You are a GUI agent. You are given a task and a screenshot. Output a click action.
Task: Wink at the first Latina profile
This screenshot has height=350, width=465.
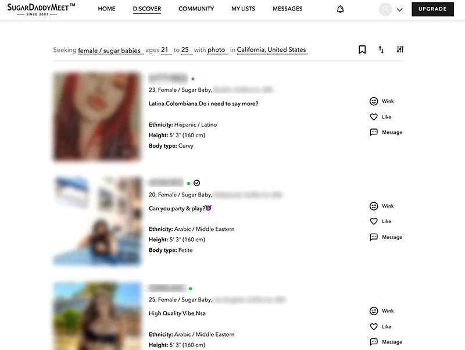[381, 101]
